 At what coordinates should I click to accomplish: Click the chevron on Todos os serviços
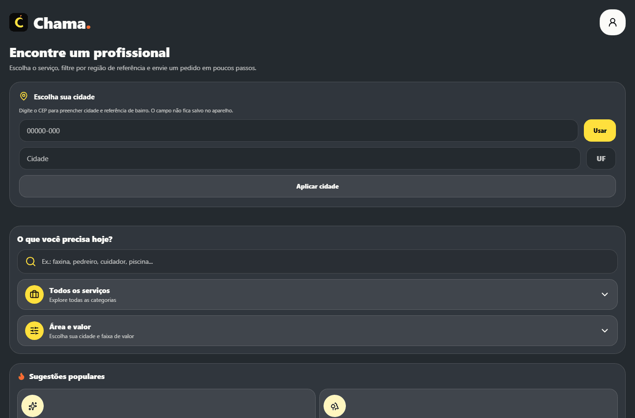pyautogui.click(x=605, y=294)
